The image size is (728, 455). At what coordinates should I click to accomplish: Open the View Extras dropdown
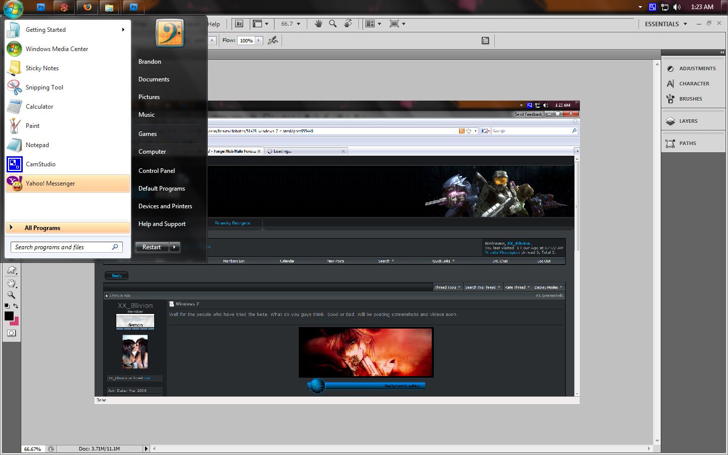pyautogui.click(x=261, y=24)
